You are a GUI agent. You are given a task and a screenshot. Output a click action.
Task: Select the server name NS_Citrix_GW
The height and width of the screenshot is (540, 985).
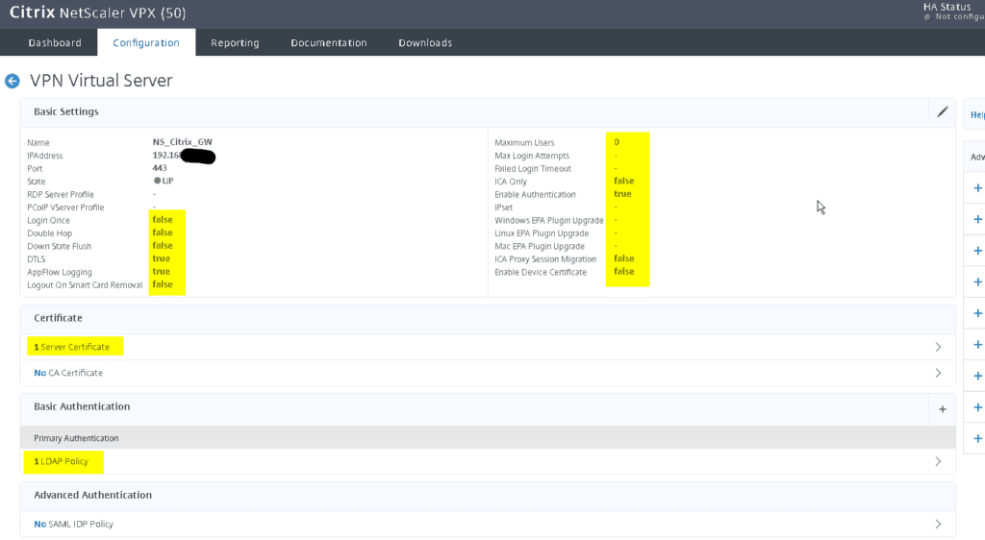pos(182,142)
